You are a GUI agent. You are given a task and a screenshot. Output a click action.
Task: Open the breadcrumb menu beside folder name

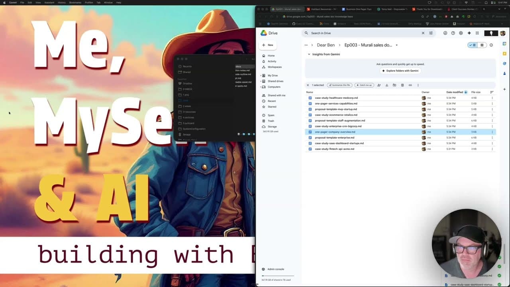(396, 45)
